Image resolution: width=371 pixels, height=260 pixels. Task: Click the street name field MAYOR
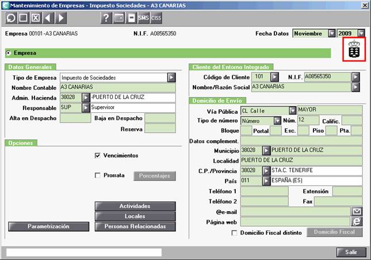tap(330, 110)
